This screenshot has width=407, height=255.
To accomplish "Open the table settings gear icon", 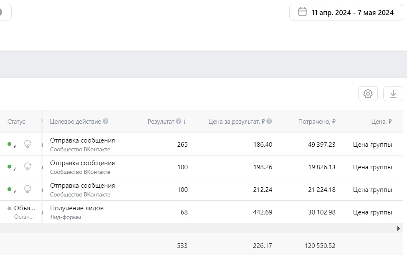I will pos(368,94).
